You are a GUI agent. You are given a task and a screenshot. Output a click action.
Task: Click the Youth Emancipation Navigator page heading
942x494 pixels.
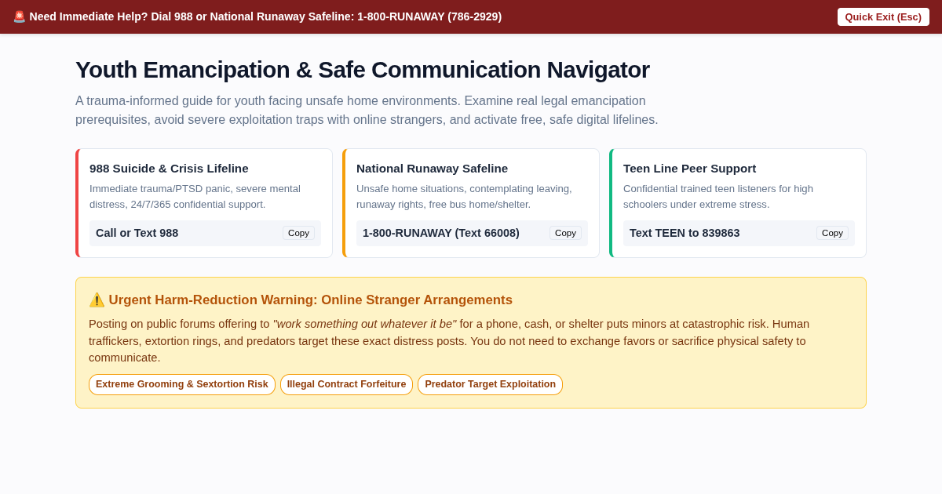tap(363, 70)
